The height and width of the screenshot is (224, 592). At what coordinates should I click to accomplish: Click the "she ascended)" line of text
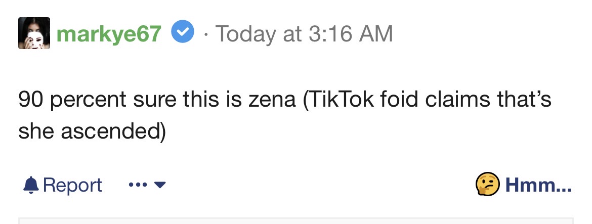(92, 131)
